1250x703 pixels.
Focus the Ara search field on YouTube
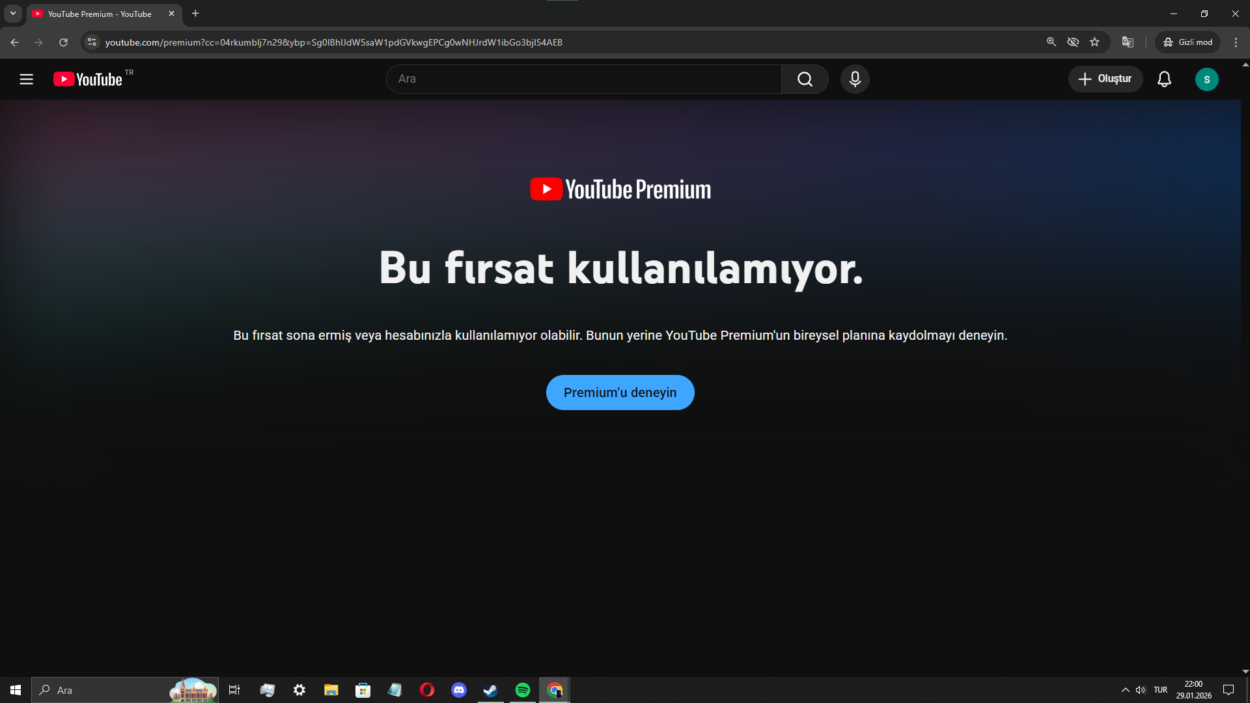point(584,79)
